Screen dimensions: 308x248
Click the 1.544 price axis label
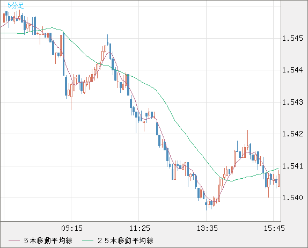tap(292, 70)
